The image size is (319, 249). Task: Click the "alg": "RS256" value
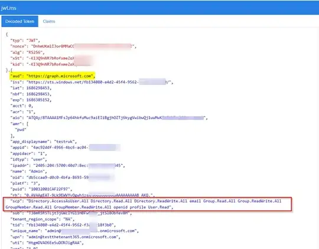(36, 53)
